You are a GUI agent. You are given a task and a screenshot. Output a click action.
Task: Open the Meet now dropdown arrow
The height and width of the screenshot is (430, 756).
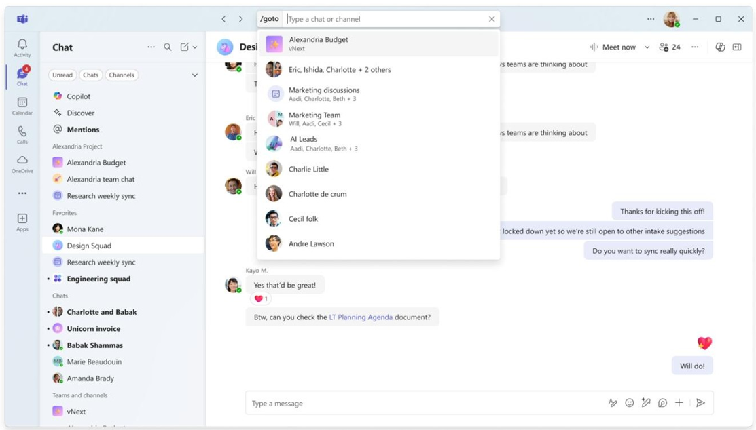647,47
